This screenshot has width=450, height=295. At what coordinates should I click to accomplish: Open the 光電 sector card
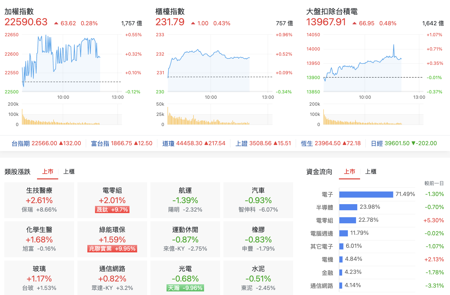(185, 278)
